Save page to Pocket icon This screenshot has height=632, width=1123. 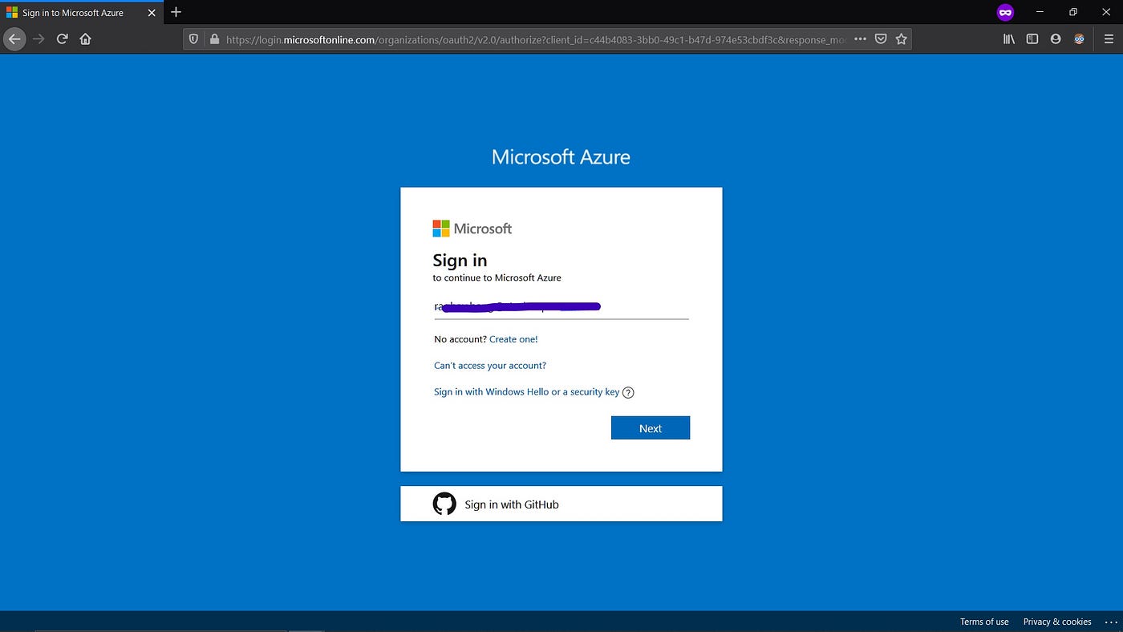point(881,38)
